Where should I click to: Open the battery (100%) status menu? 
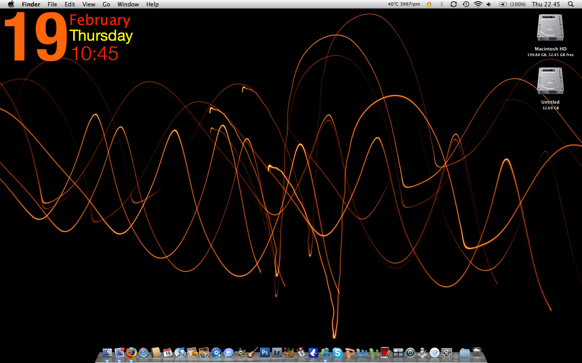point(512,4)
